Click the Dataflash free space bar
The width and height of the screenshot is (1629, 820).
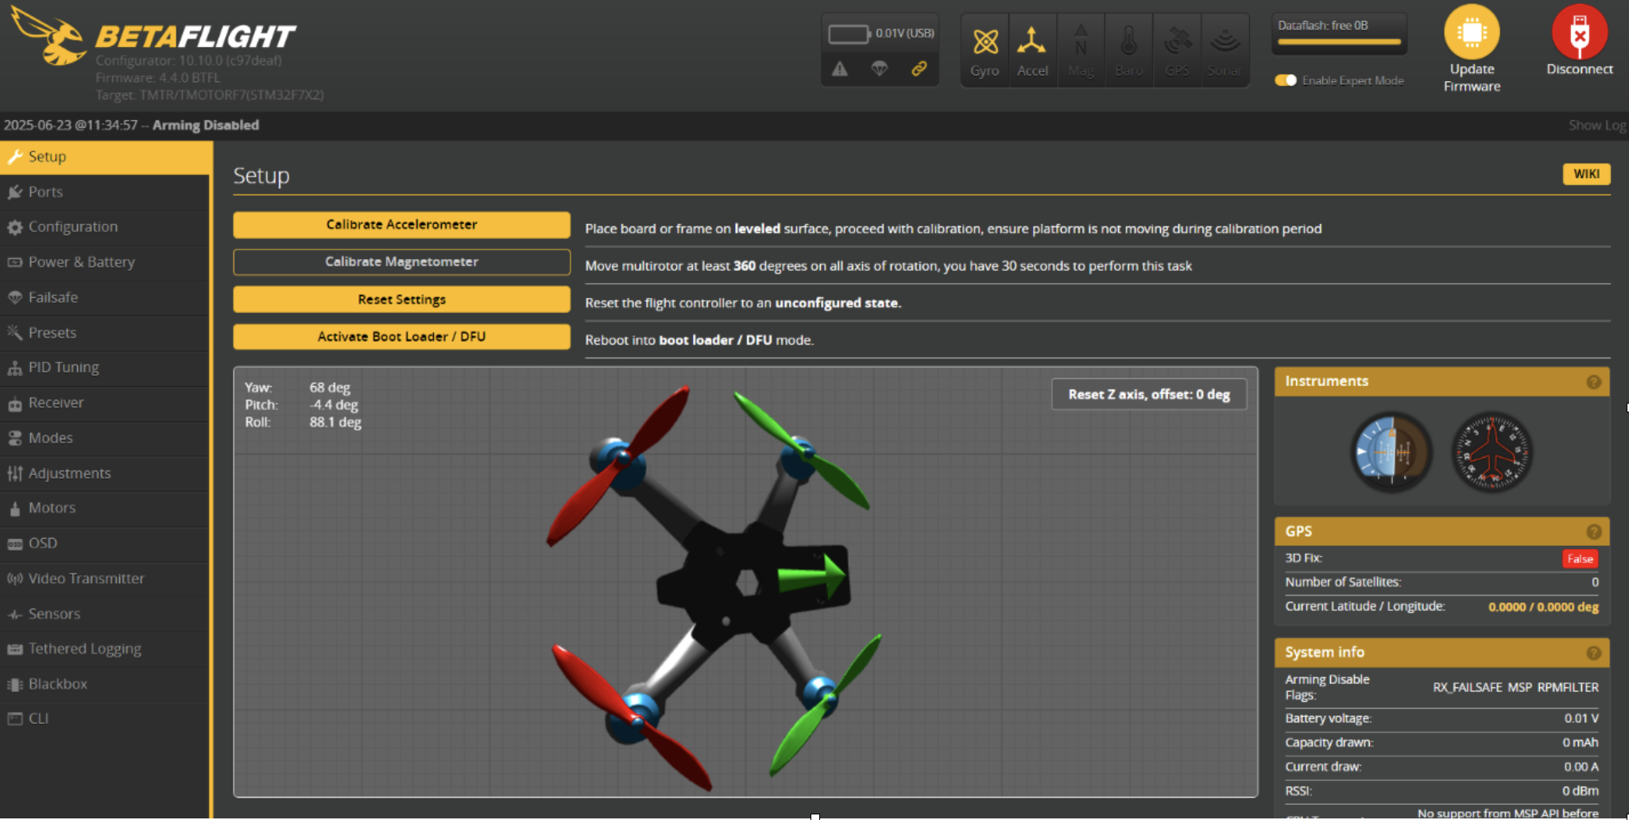(x=1340, y=41)
